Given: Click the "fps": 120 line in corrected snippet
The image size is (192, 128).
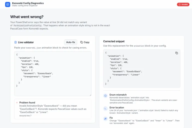Looking at the screenshot, I should [x=116, y=65].
